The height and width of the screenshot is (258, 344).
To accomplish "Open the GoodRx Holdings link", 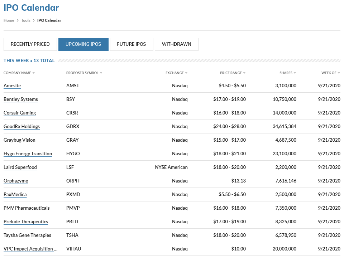I will point(22,126).
